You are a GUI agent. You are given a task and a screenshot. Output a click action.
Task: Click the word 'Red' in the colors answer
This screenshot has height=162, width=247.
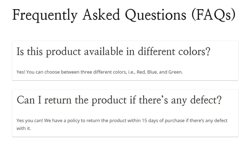pyautogui.click(x=141, y=72)
